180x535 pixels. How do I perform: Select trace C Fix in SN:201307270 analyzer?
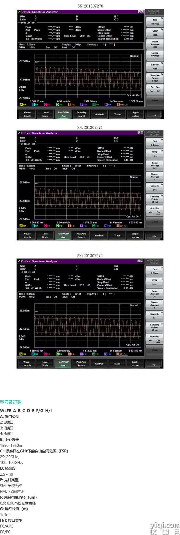pyautogui.click(x=47, y=104)
